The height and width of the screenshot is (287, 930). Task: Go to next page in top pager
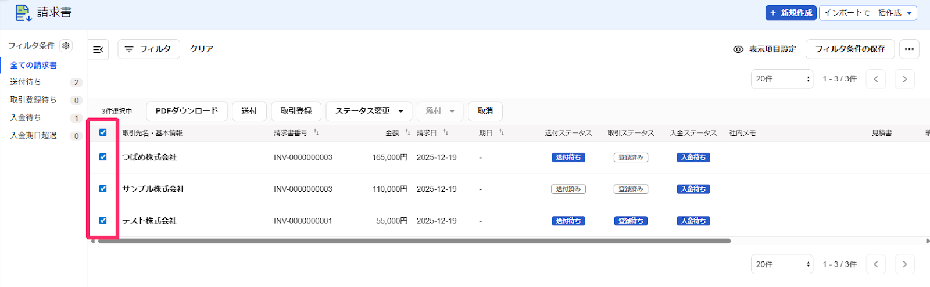click(904, 79)
